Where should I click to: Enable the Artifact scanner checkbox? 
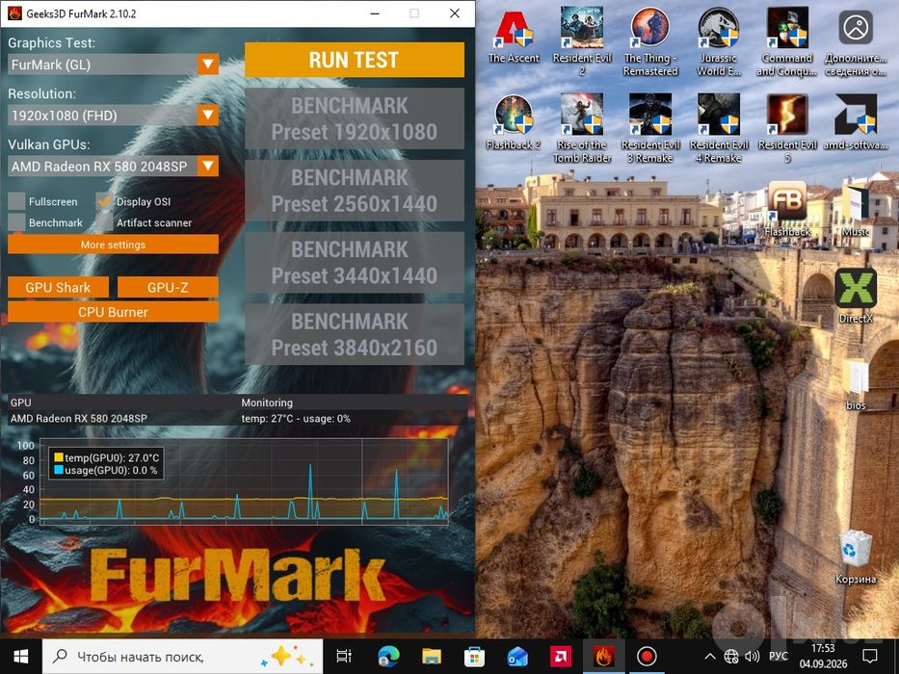pyautogui.click(x=104, y=222)
